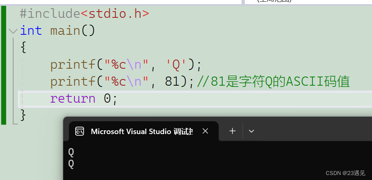Click the ASCII comment after 81
The width and height of the screenshot is (372, 180).
[273, 82]
